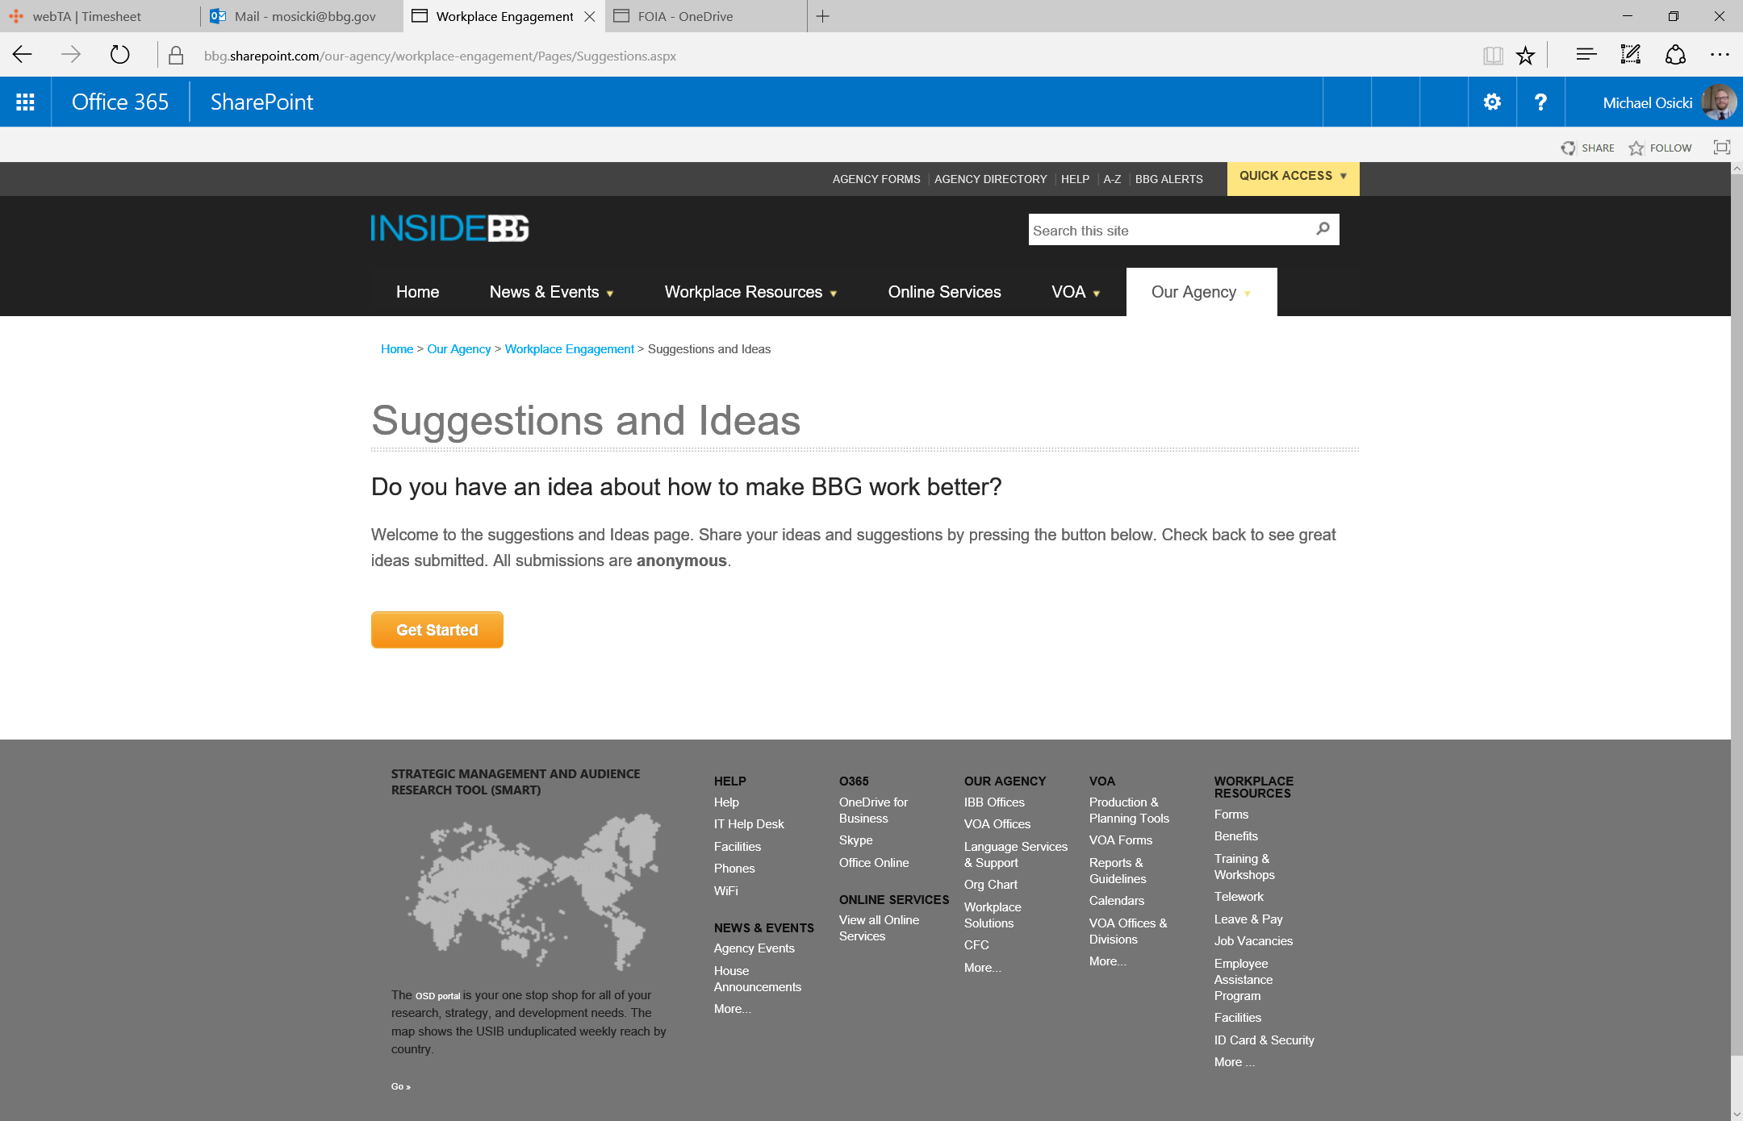Add page to favorites star icon
This screenshot has height=1121, width=1743.
coord(1525,55)
